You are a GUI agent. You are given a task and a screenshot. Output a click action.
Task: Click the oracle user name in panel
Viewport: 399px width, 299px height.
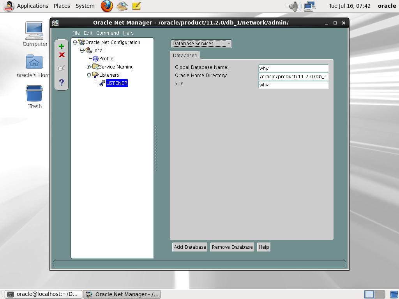pyautogui.click(x=387, y=6)
